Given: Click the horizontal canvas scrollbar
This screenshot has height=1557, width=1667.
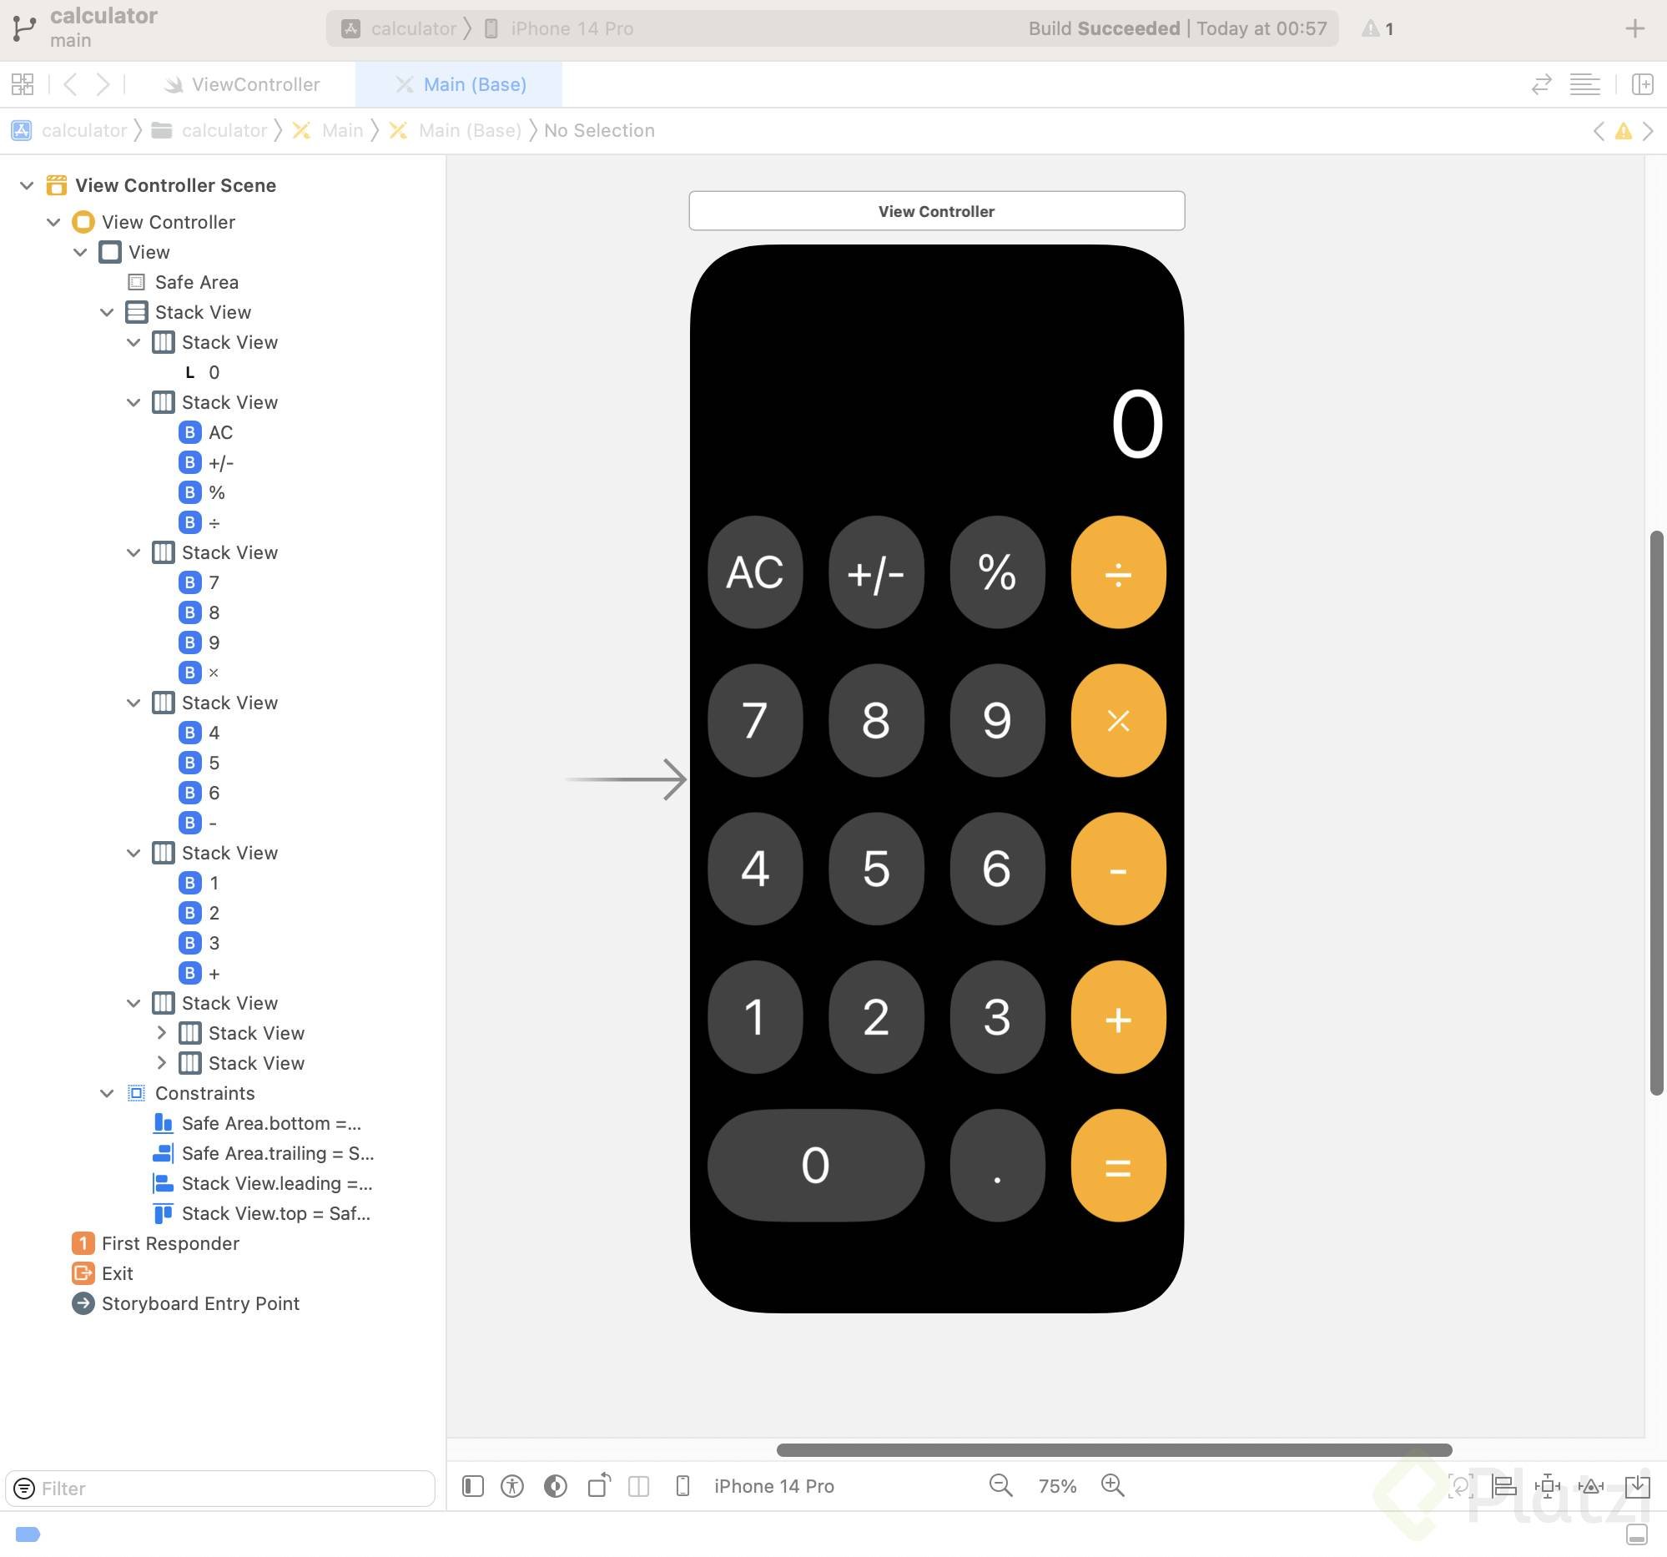Looking at the screenshot, I should (x=1114, y=1449).
